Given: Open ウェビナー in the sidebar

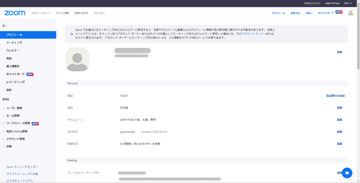Looking at the screenshot, I should (13, 50).
